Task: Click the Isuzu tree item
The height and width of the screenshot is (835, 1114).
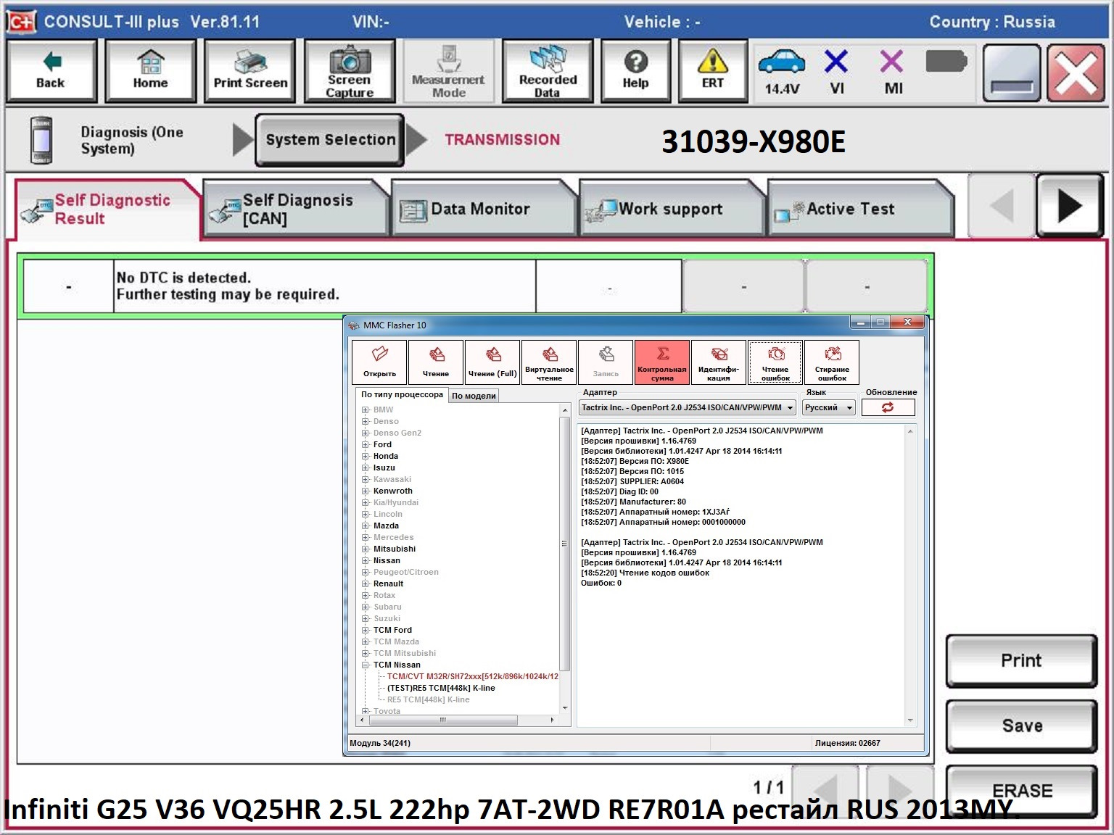Action: point(384,468)
